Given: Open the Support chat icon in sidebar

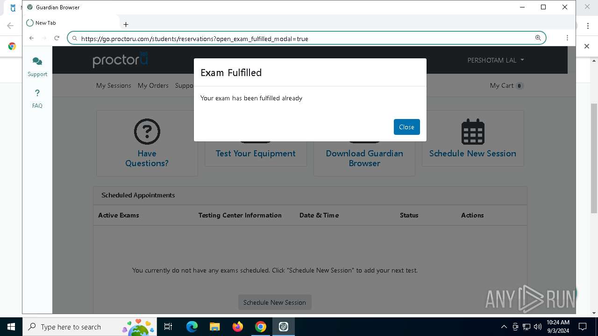Looking at the screenshot, I should [37, 62].
